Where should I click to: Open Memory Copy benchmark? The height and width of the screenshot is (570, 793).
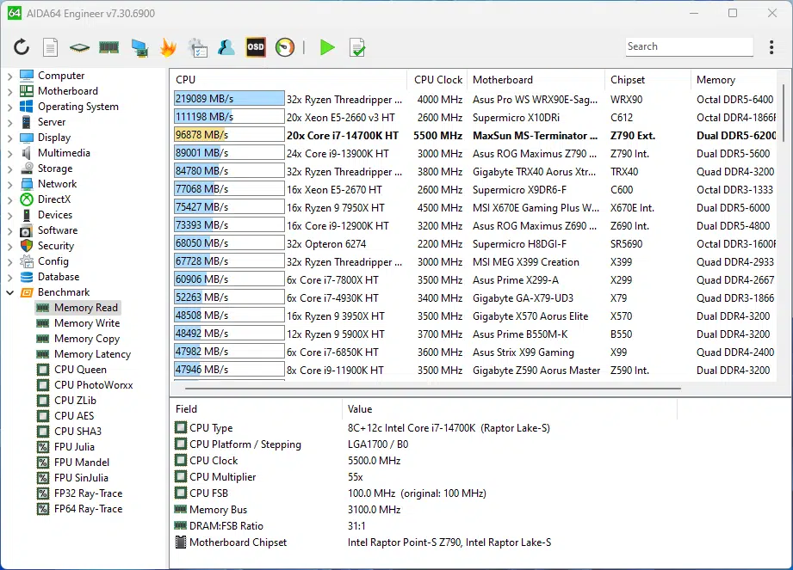[87, 339]
